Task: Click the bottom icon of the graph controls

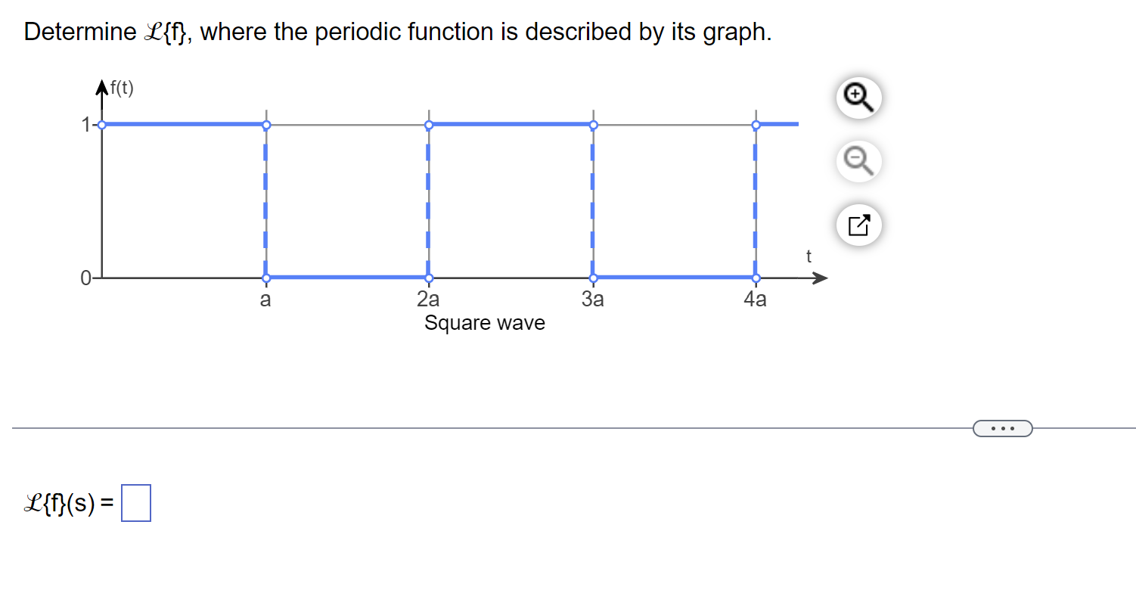Action: [x=858, y=225]
